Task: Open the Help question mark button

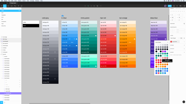Action: click(184, 102)
